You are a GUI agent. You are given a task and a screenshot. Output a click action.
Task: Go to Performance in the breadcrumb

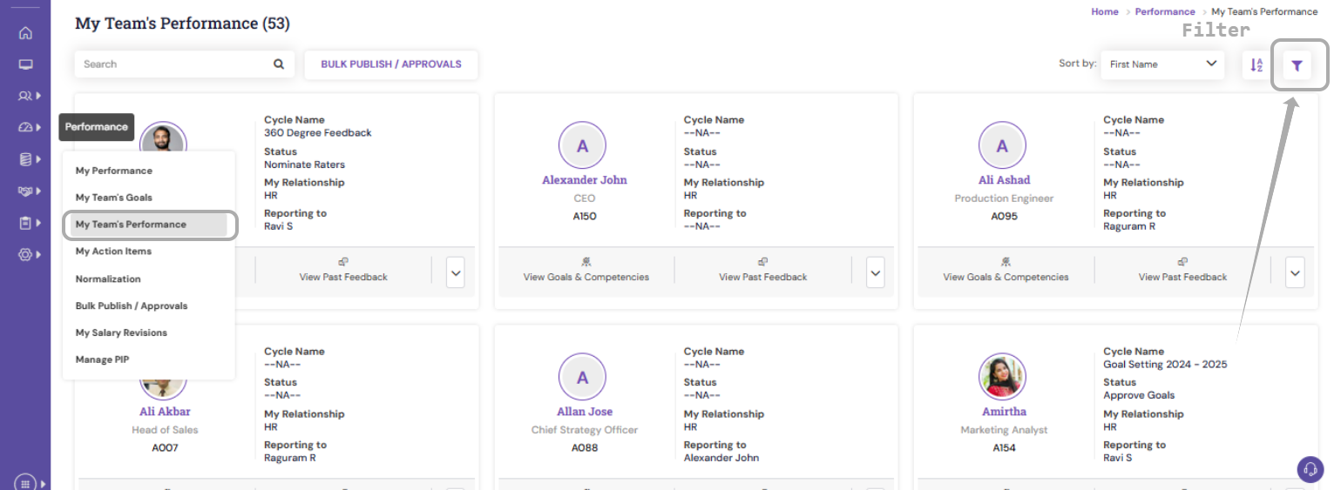pyautogui.click(x=1165, y=12)
